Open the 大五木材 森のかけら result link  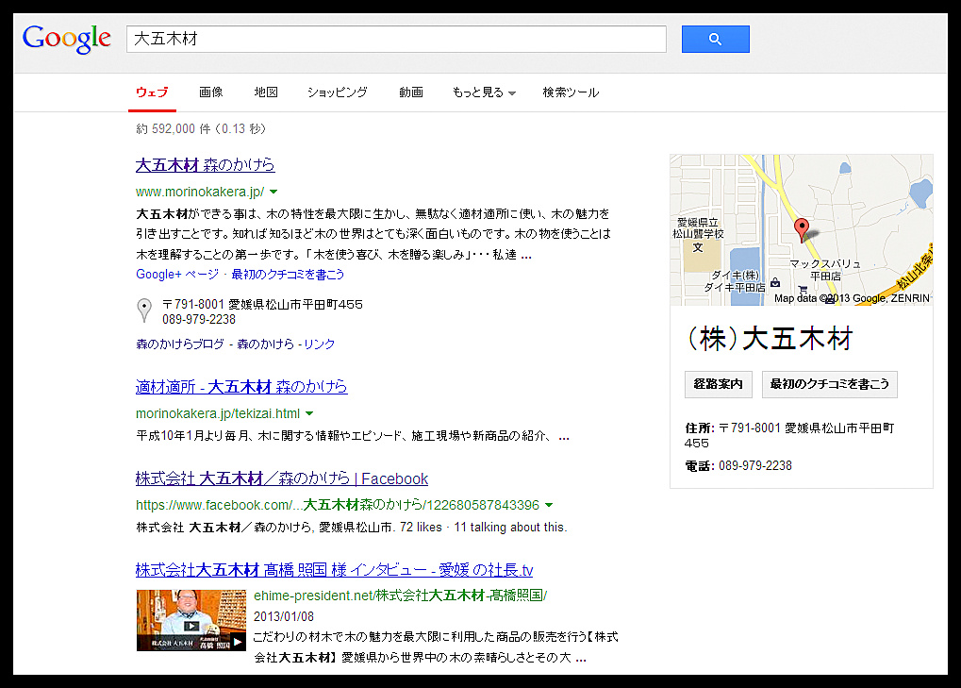(206, 165)
